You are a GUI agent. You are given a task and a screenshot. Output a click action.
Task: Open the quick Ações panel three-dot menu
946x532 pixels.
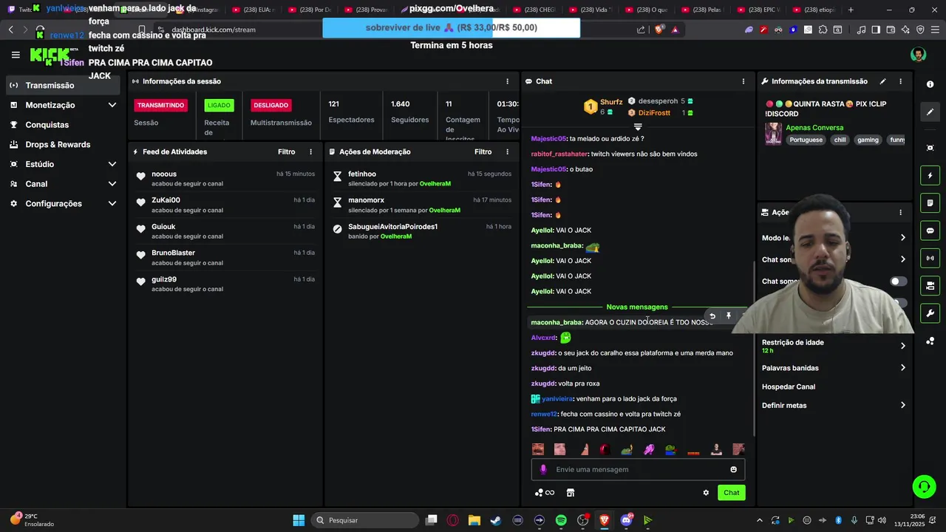[900, 213]
